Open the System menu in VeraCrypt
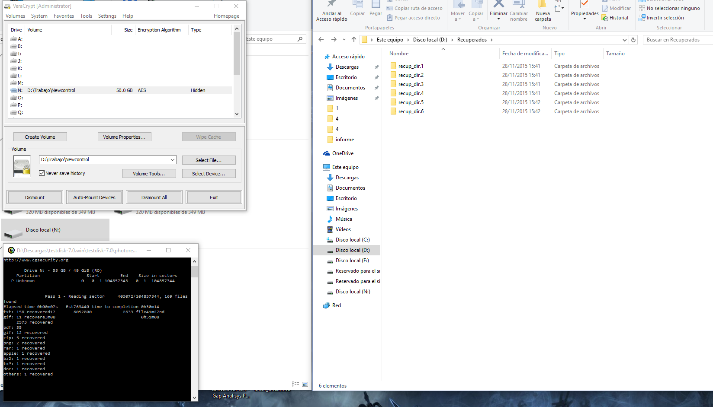713x407 pixels. (39, 16)
